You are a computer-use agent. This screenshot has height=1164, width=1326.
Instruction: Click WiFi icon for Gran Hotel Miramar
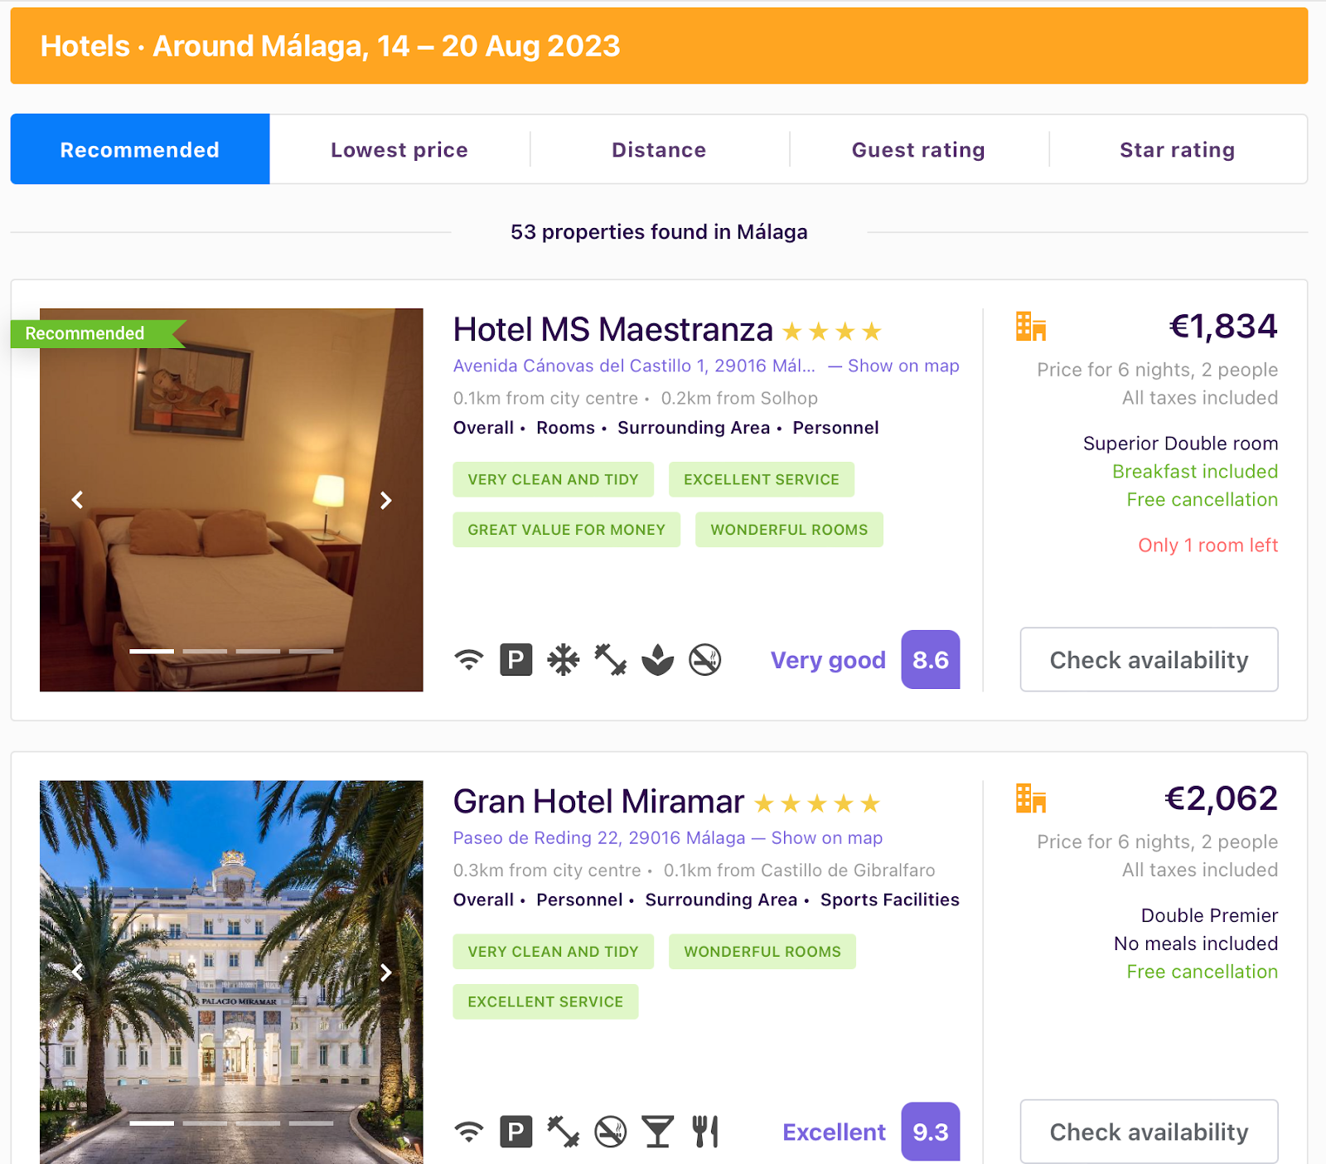[x=469, y=1132]
